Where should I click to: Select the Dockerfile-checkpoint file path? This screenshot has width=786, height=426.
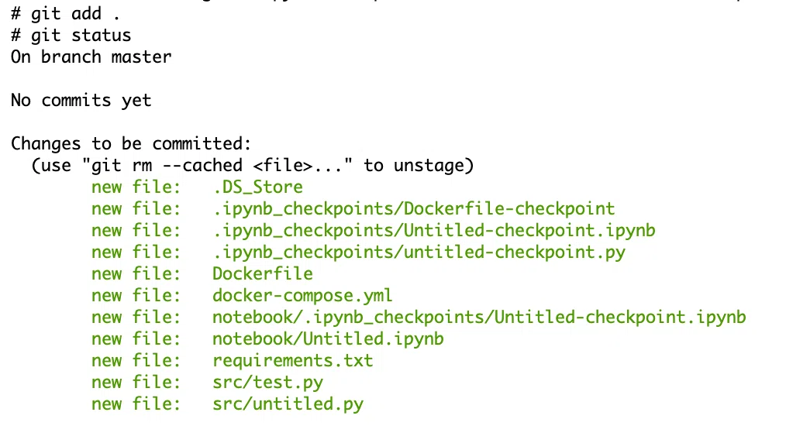(414, 209)
